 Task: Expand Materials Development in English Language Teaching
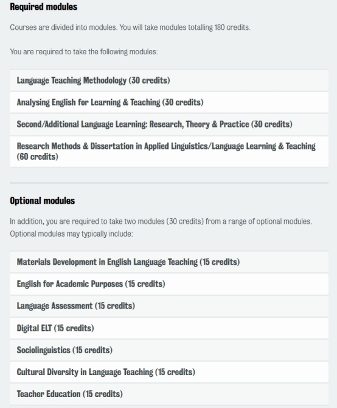pyautogui.click(x=169, y=262)
